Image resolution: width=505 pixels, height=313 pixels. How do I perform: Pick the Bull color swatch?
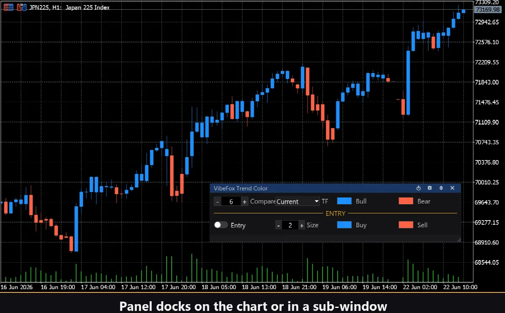point(344,201)
